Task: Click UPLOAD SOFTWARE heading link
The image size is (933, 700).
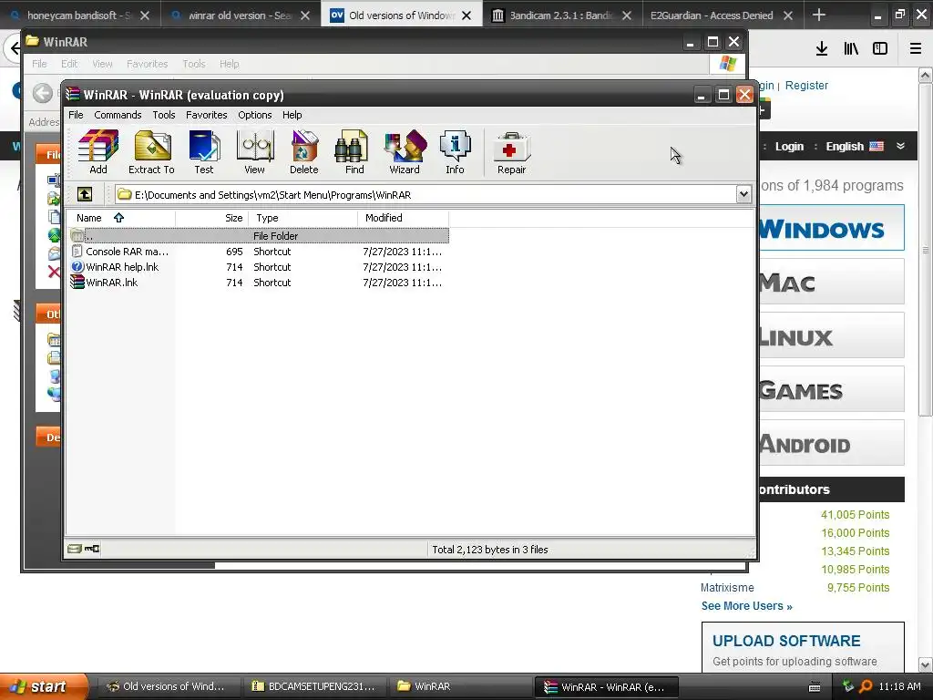Action: [x=786, y=641]
